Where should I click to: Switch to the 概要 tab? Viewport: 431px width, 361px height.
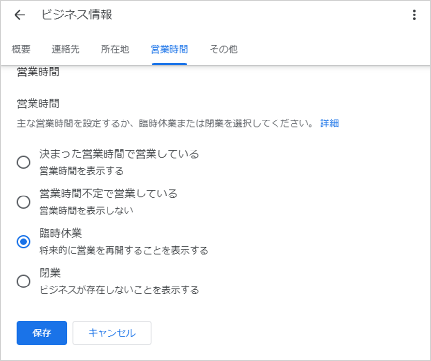(21, 49)
